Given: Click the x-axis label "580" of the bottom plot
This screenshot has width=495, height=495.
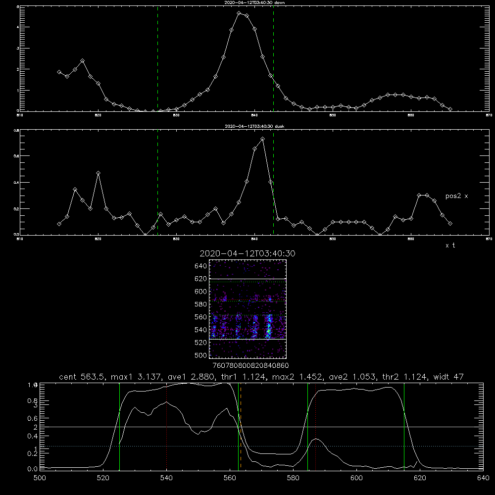Looking at the screenshot, I should [x=293, y=478].
